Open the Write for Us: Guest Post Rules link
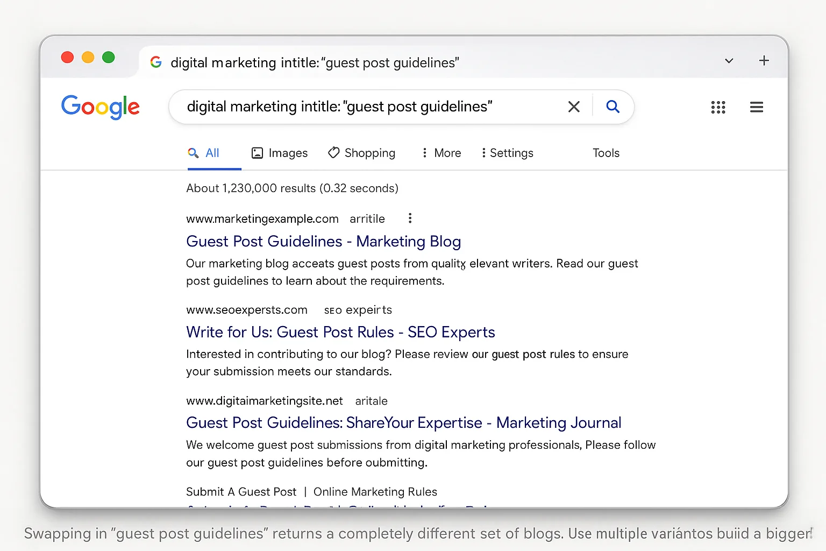 (x=340, y=332)
